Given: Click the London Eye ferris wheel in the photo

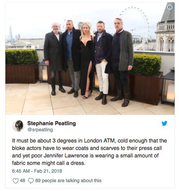Looking at the screenshot, I should pos(137,24).
